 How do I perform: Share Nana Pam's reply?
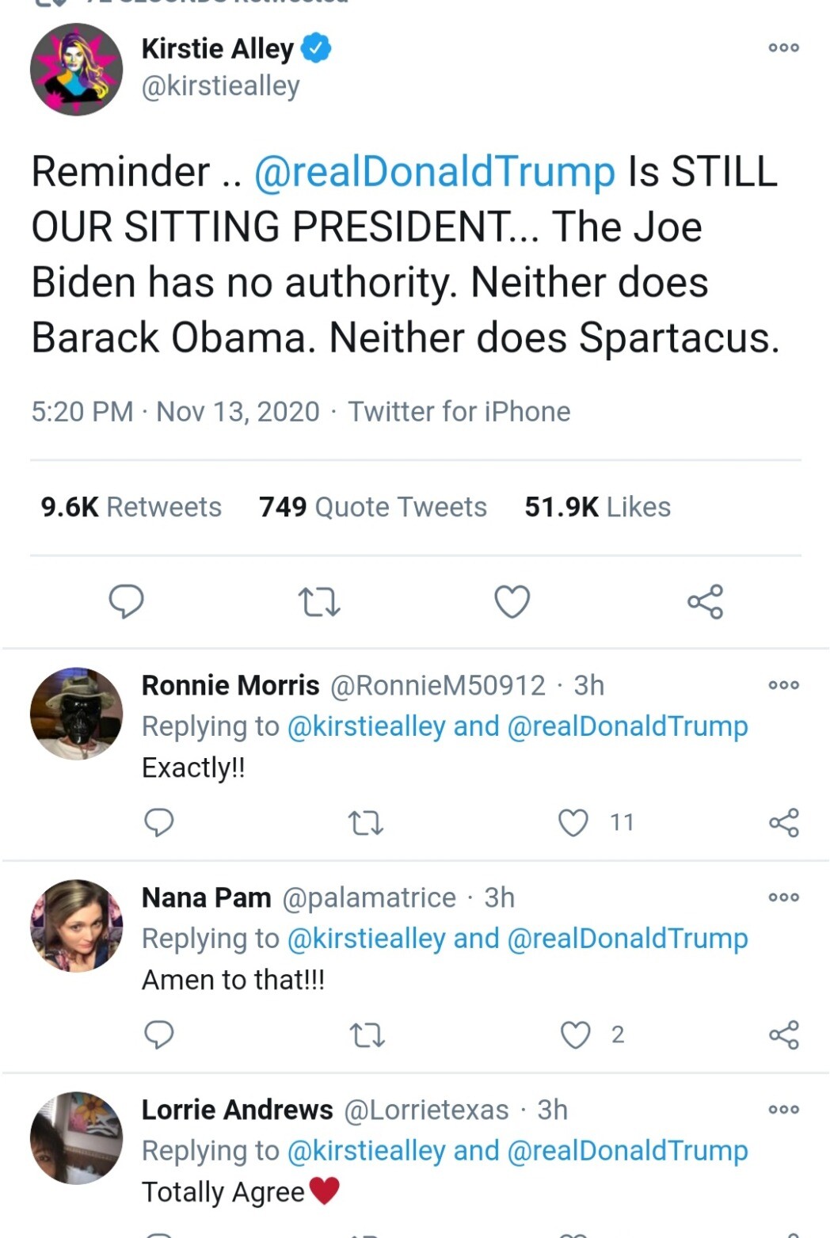click(x=784, y=1035)
